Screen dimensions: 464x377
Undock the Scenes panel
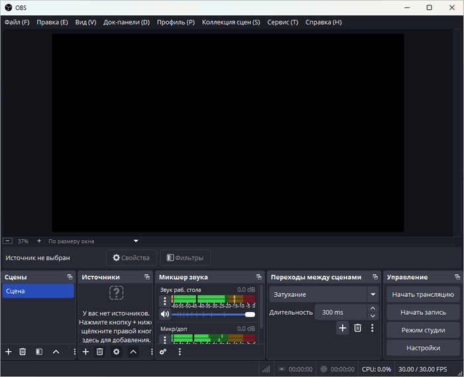click(x=70, y=277)
